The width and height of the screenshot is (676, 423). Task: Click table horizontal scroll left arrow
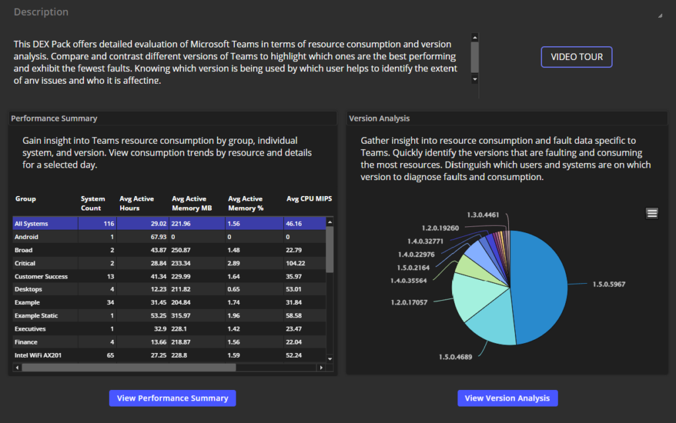(x=17, y=368)
